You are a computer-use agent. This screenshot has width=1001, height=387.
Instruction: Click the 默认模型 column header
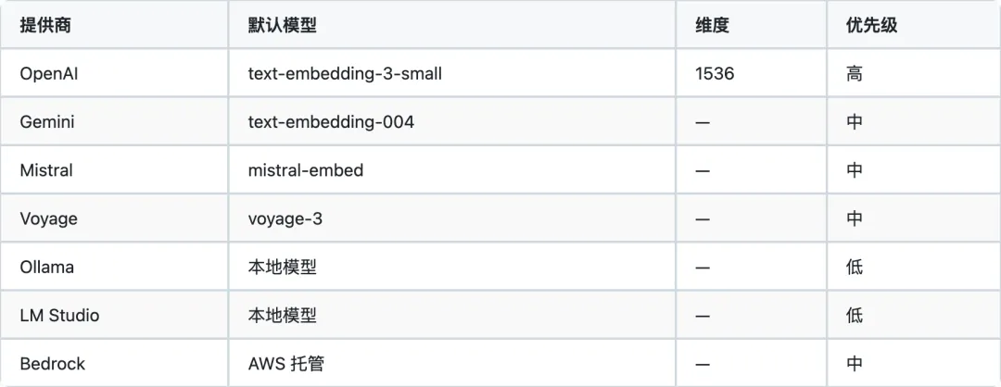click(x=282, y=25)
